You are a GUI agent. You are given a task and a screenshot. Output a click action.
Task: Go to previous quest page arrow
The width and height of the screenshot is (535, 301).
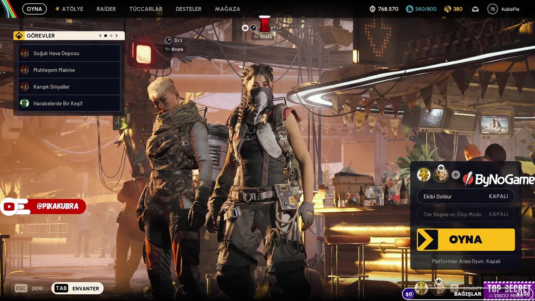(100, 36)
